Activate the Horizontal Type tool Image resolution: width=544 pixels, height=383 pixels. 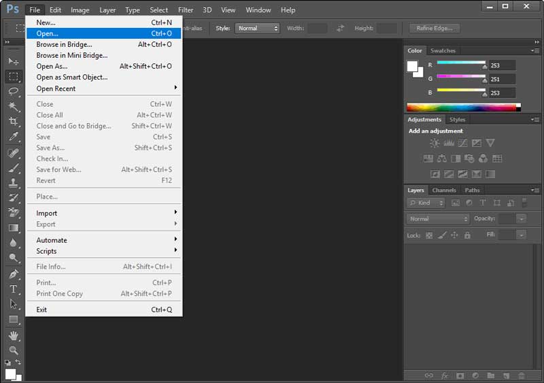click(13, 289)
